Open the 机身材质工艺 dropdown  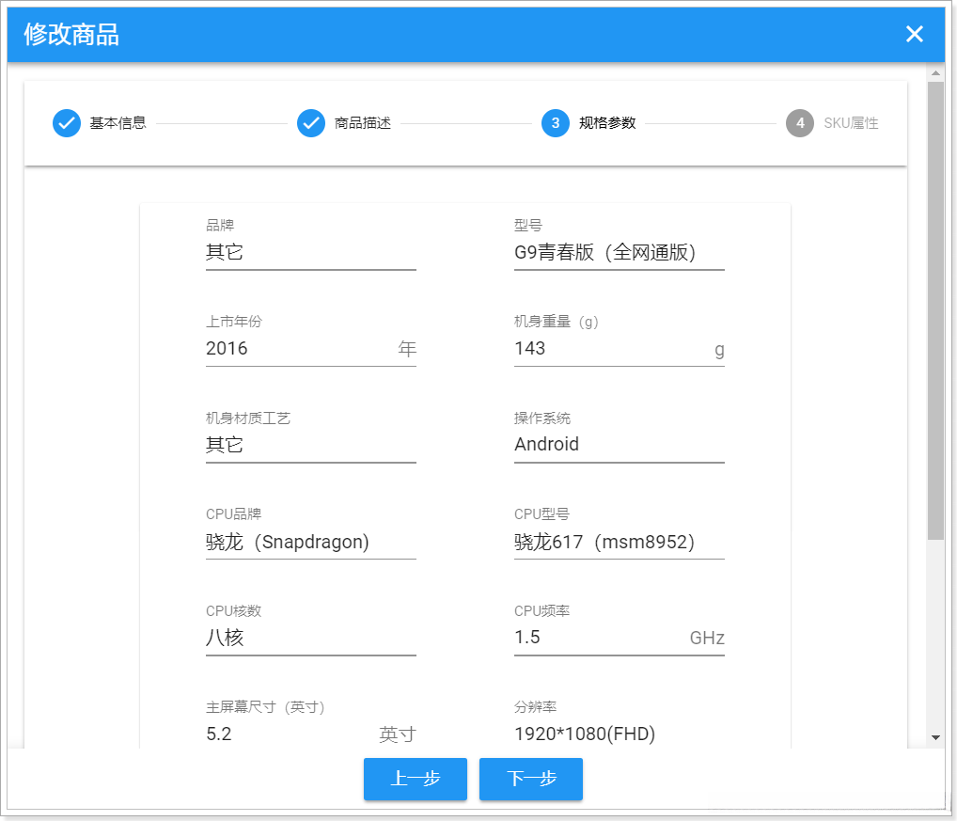310,444
